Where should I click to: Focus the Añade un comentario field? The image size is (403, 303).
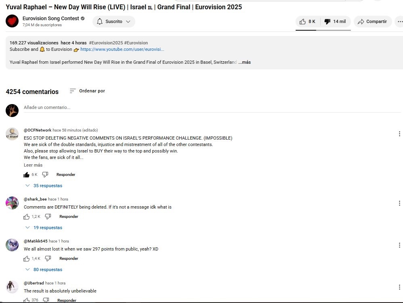pyautogui.click(x=212, y=108)
